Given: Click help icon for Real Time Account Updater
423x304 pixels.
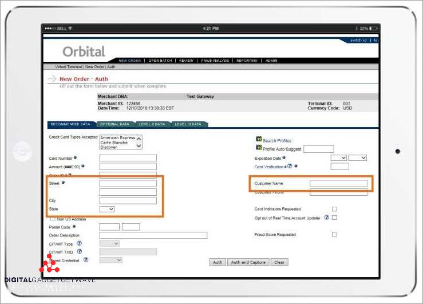Looking at the screenshot, I should tap(327, 218).
